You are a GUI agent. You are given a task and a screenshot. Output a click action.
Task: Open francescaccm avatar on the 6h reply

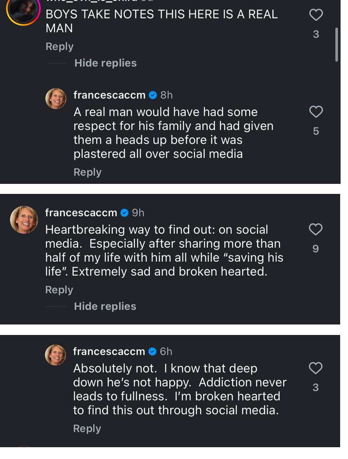point(55,355)
